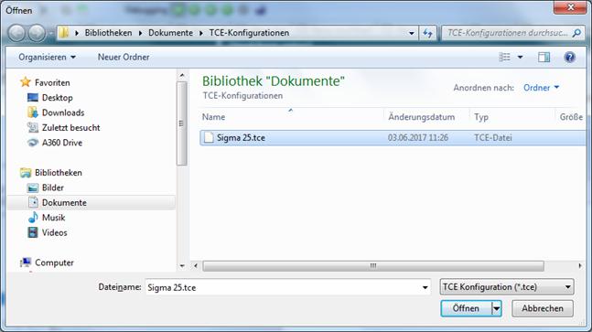Screen dimensions: 592x332
Task: Click the Desktop icon in sidebar
Action: pyautogui.click(x=33, y=98)
